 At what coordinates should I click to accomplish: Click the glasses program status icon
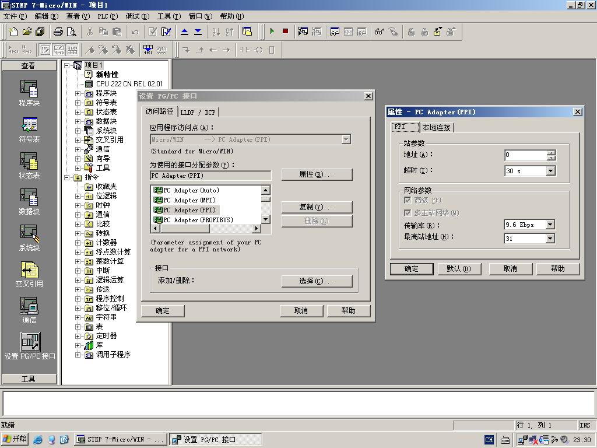point(379,32)
